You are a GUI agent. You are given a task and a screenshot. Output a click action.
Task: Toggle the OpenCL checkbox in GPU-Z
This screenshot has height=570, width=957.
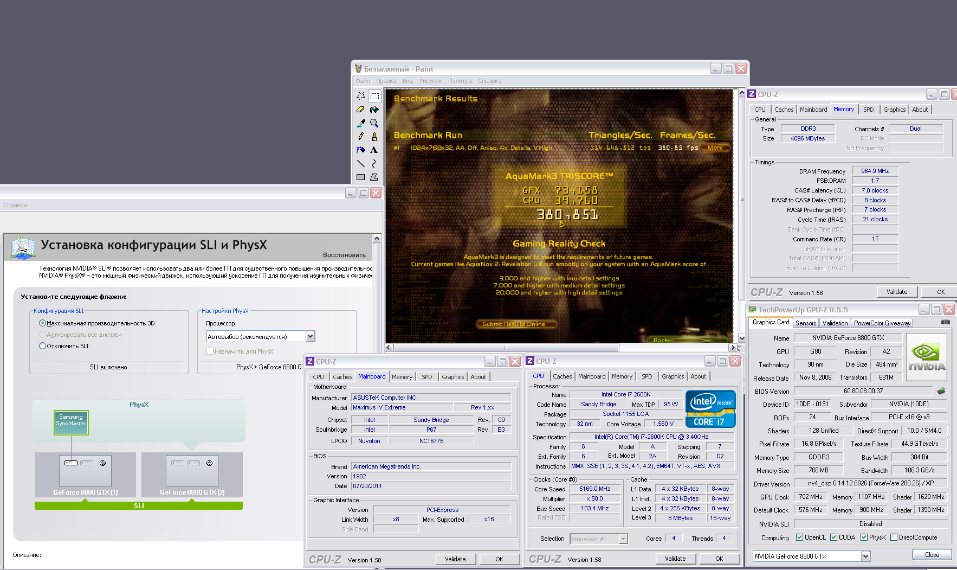point(799,537)
